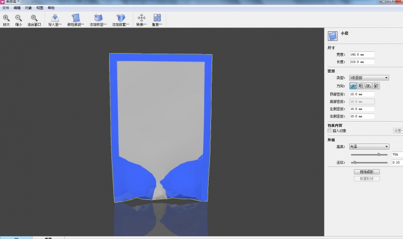This screenshot has width=403, height=239.
Task: Click the duplicate (重复) grid icon
Action: coord(157,18)
